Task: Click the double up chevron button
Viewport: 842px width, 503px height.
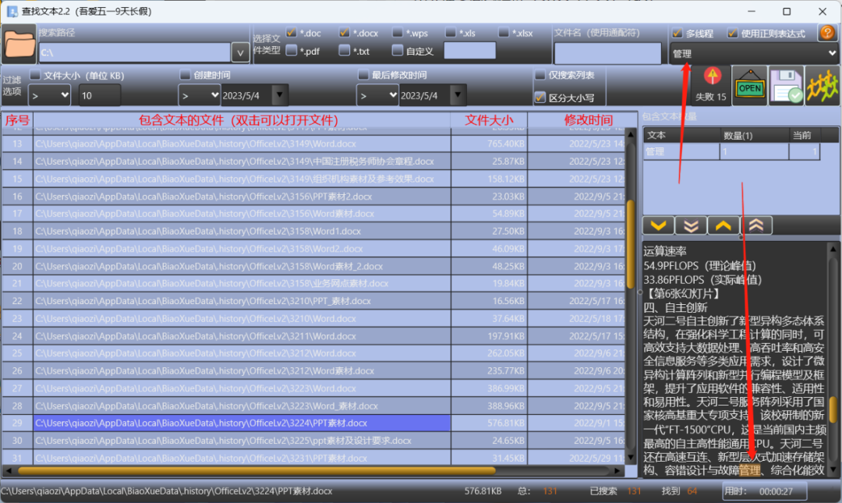Action: 756,225
